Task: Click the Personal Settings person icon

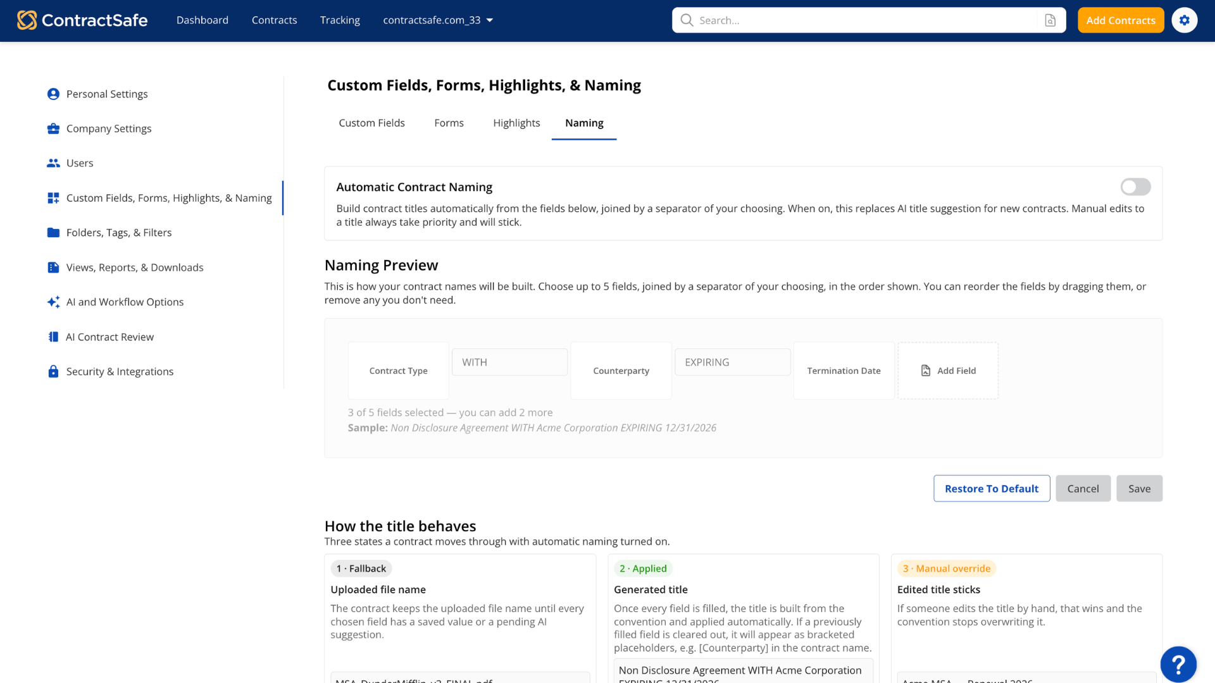Action: click(53, 94)
